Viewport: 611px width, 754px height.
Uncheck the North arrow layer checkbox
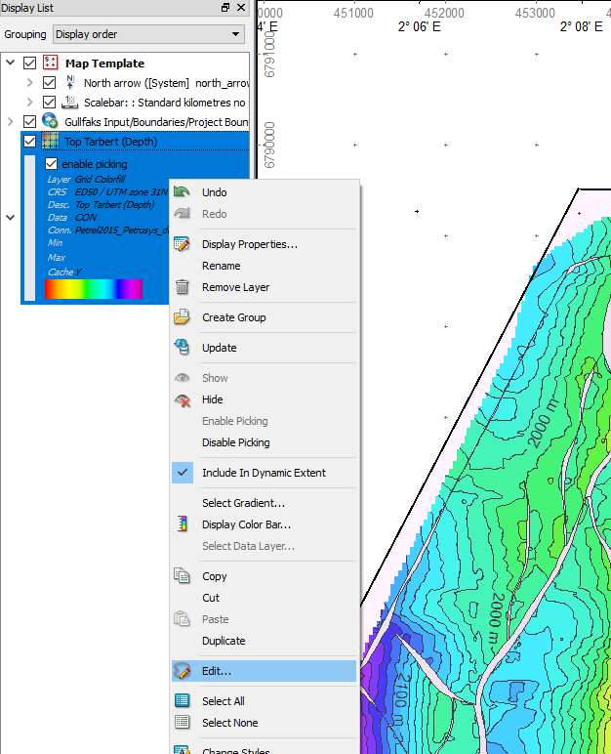[50, 83]
